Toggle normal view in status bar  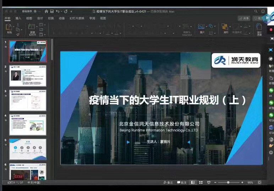coord(193,182)
